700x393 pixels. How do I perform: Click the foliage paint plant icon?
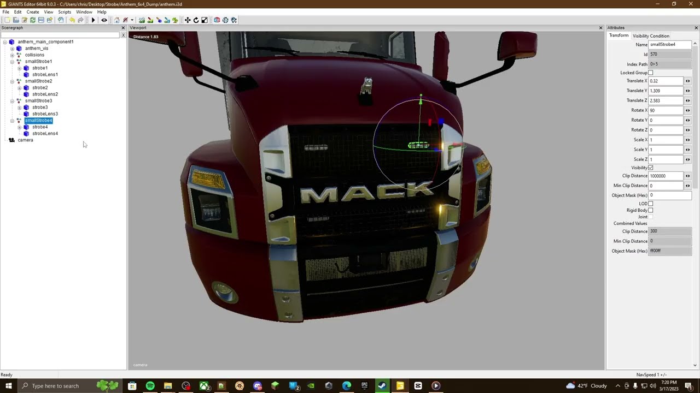[x=175, y=20]
